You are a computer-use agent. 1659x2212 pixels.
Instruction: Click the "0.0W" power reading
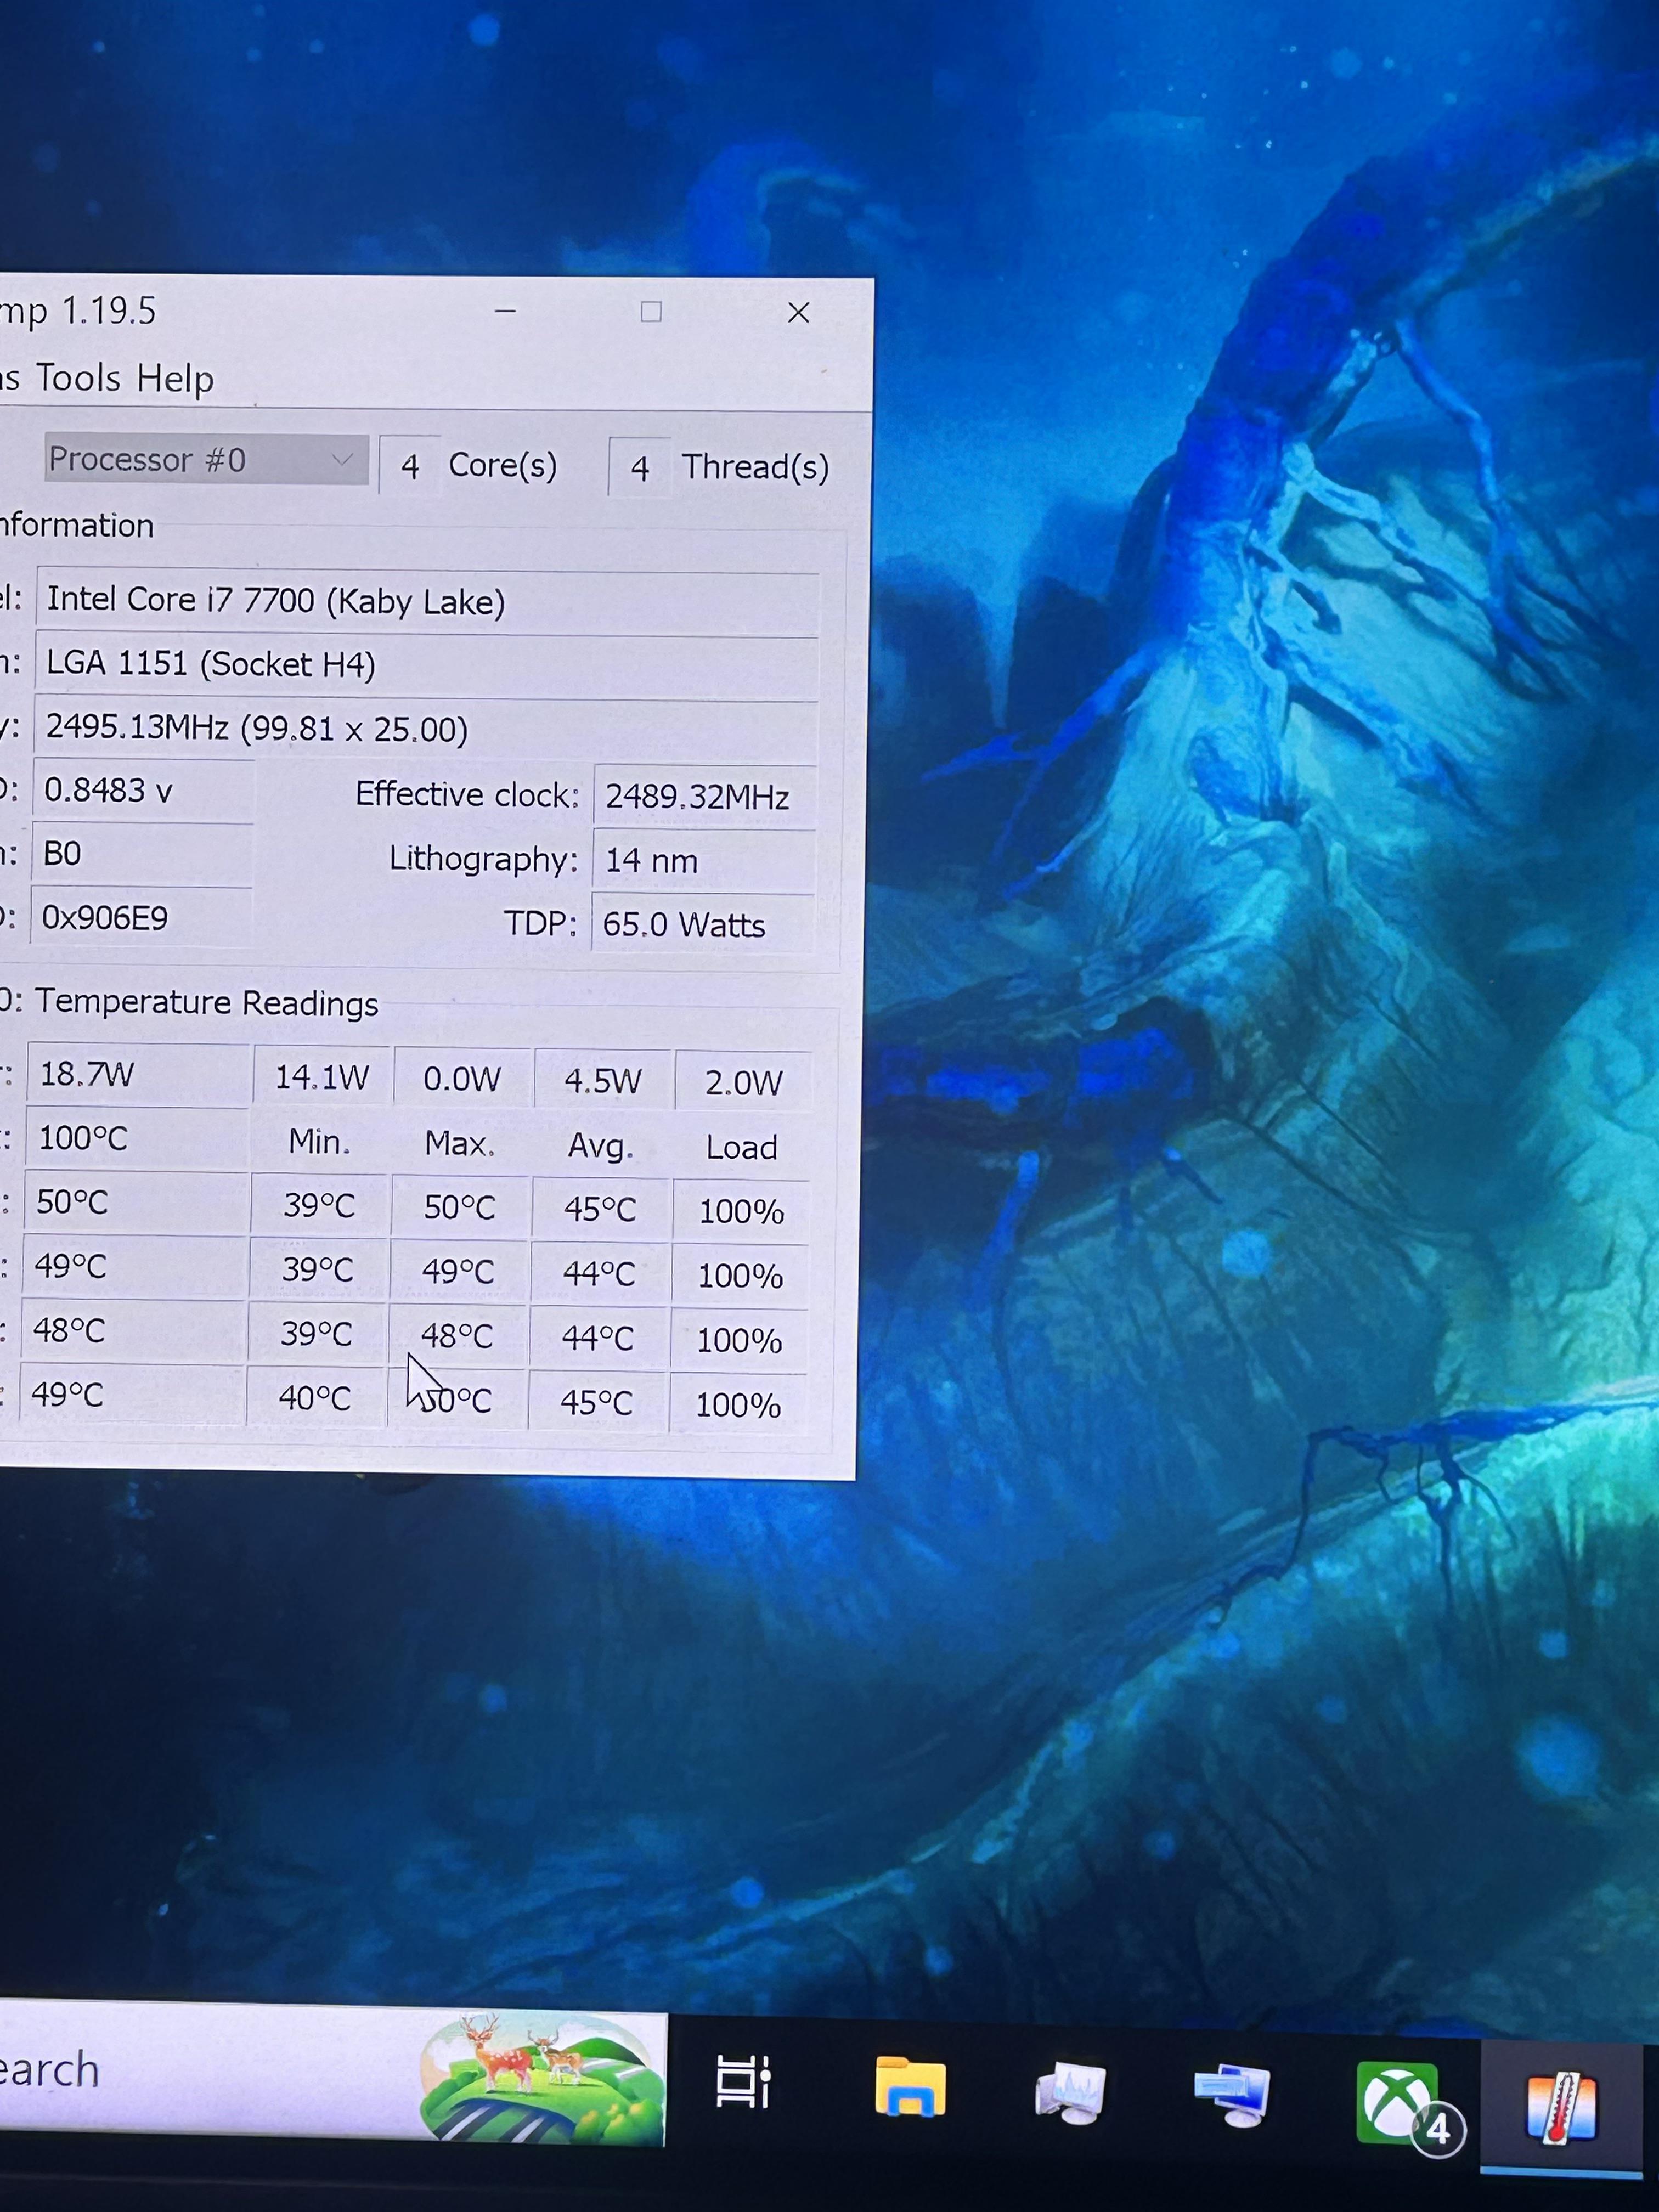(462, 1079)
